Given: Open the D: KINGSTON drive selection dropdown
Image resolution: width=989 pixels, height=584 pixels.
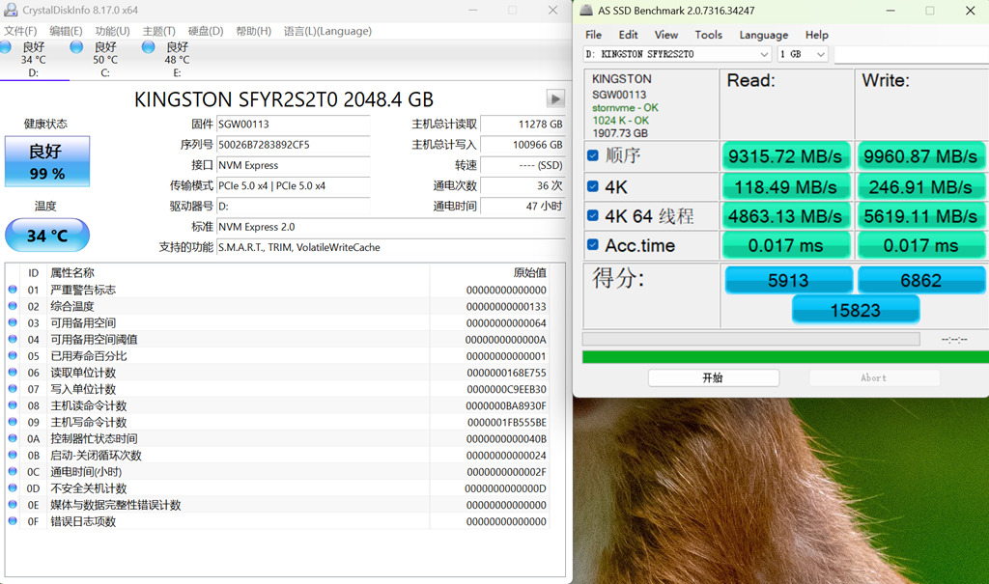Looking at the screenshot, I should pyautogui.click(x=677, y=54).
